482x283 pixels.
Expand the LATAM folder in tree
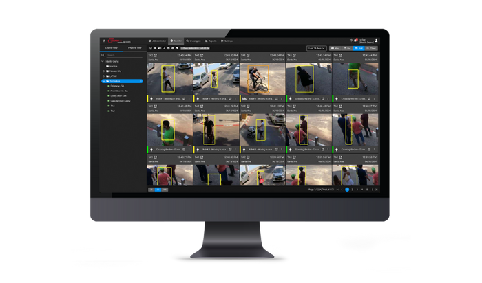[x=104, y=76]
